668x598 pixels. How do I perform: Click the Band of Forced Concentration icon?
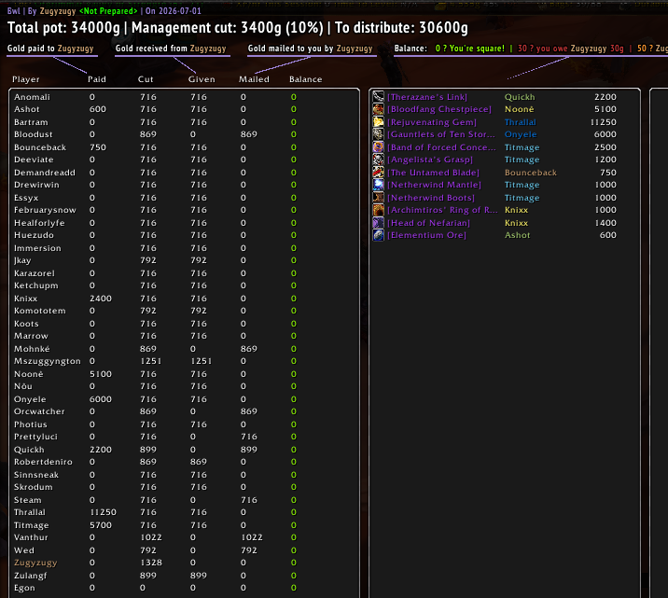tap(378, 147)
